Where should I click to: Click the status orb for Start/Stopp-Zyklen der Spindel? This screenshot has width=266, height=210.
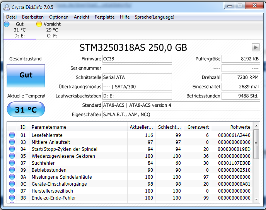12,149
